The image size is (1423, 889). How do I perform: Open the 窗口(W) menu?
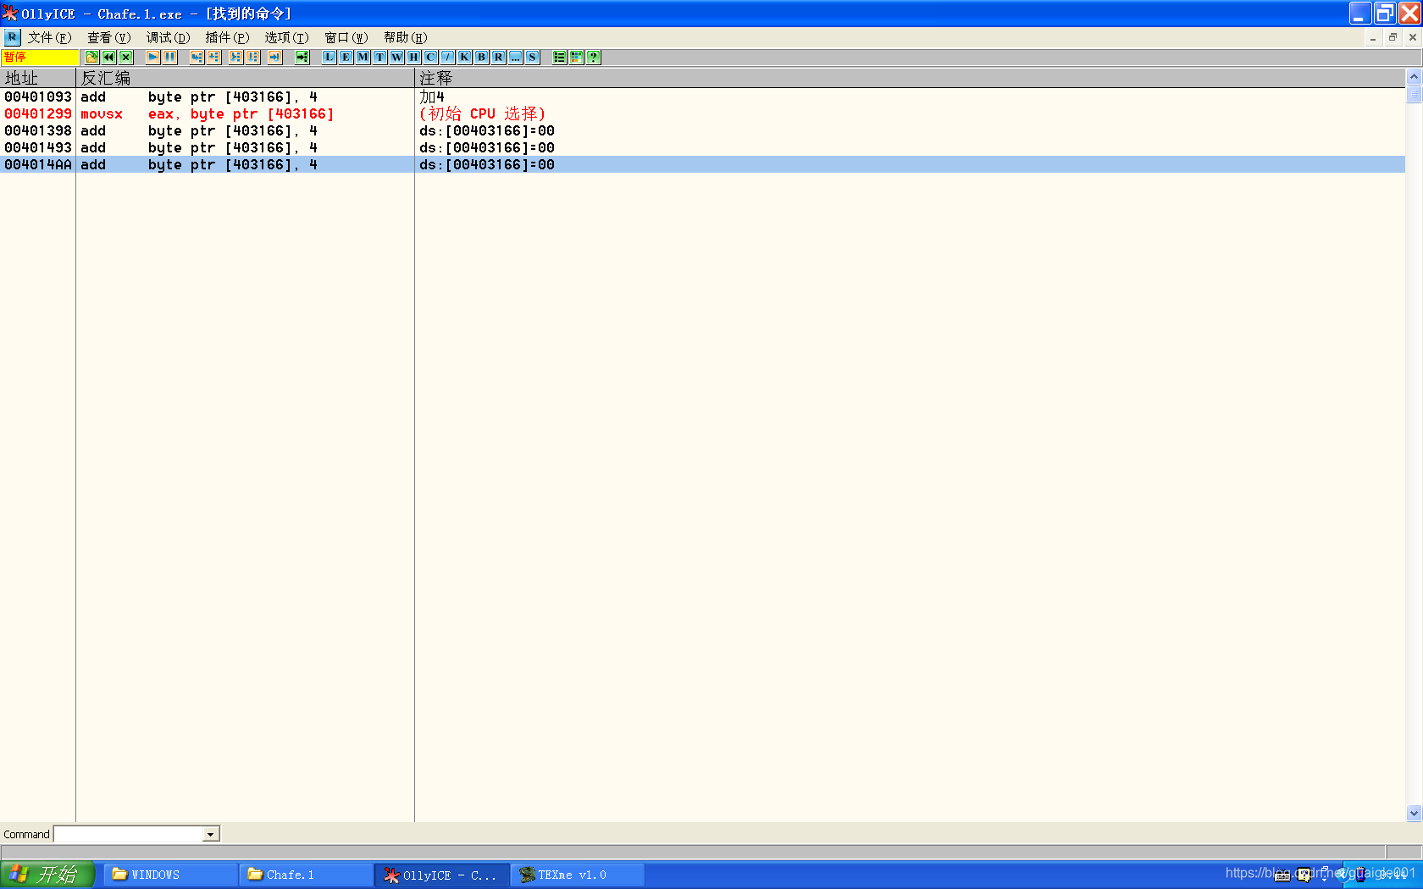346,37
